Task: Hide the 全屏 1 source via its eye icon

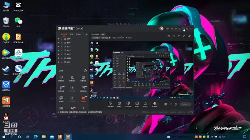Action: coord(58,39)
